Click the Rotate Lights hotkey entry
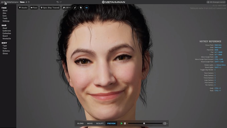 pos(215,65)
